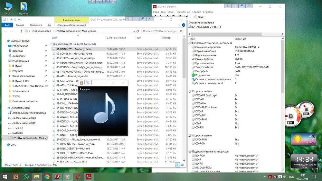Click the taskbar clock showing 14:34
322x181 pixels.
pyautogui.click(x=302, y=176)
